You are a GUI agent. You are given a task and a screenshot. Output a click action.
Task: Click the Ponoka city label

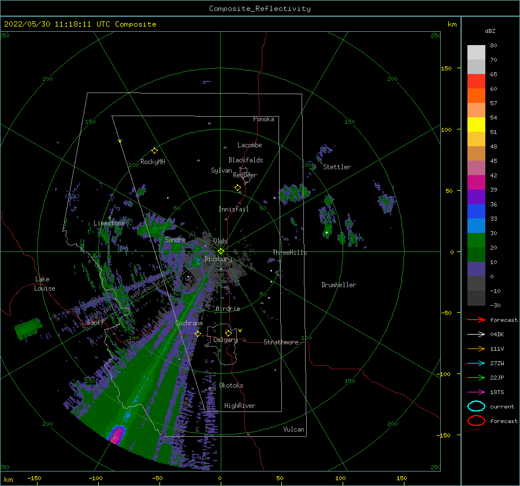263,119
